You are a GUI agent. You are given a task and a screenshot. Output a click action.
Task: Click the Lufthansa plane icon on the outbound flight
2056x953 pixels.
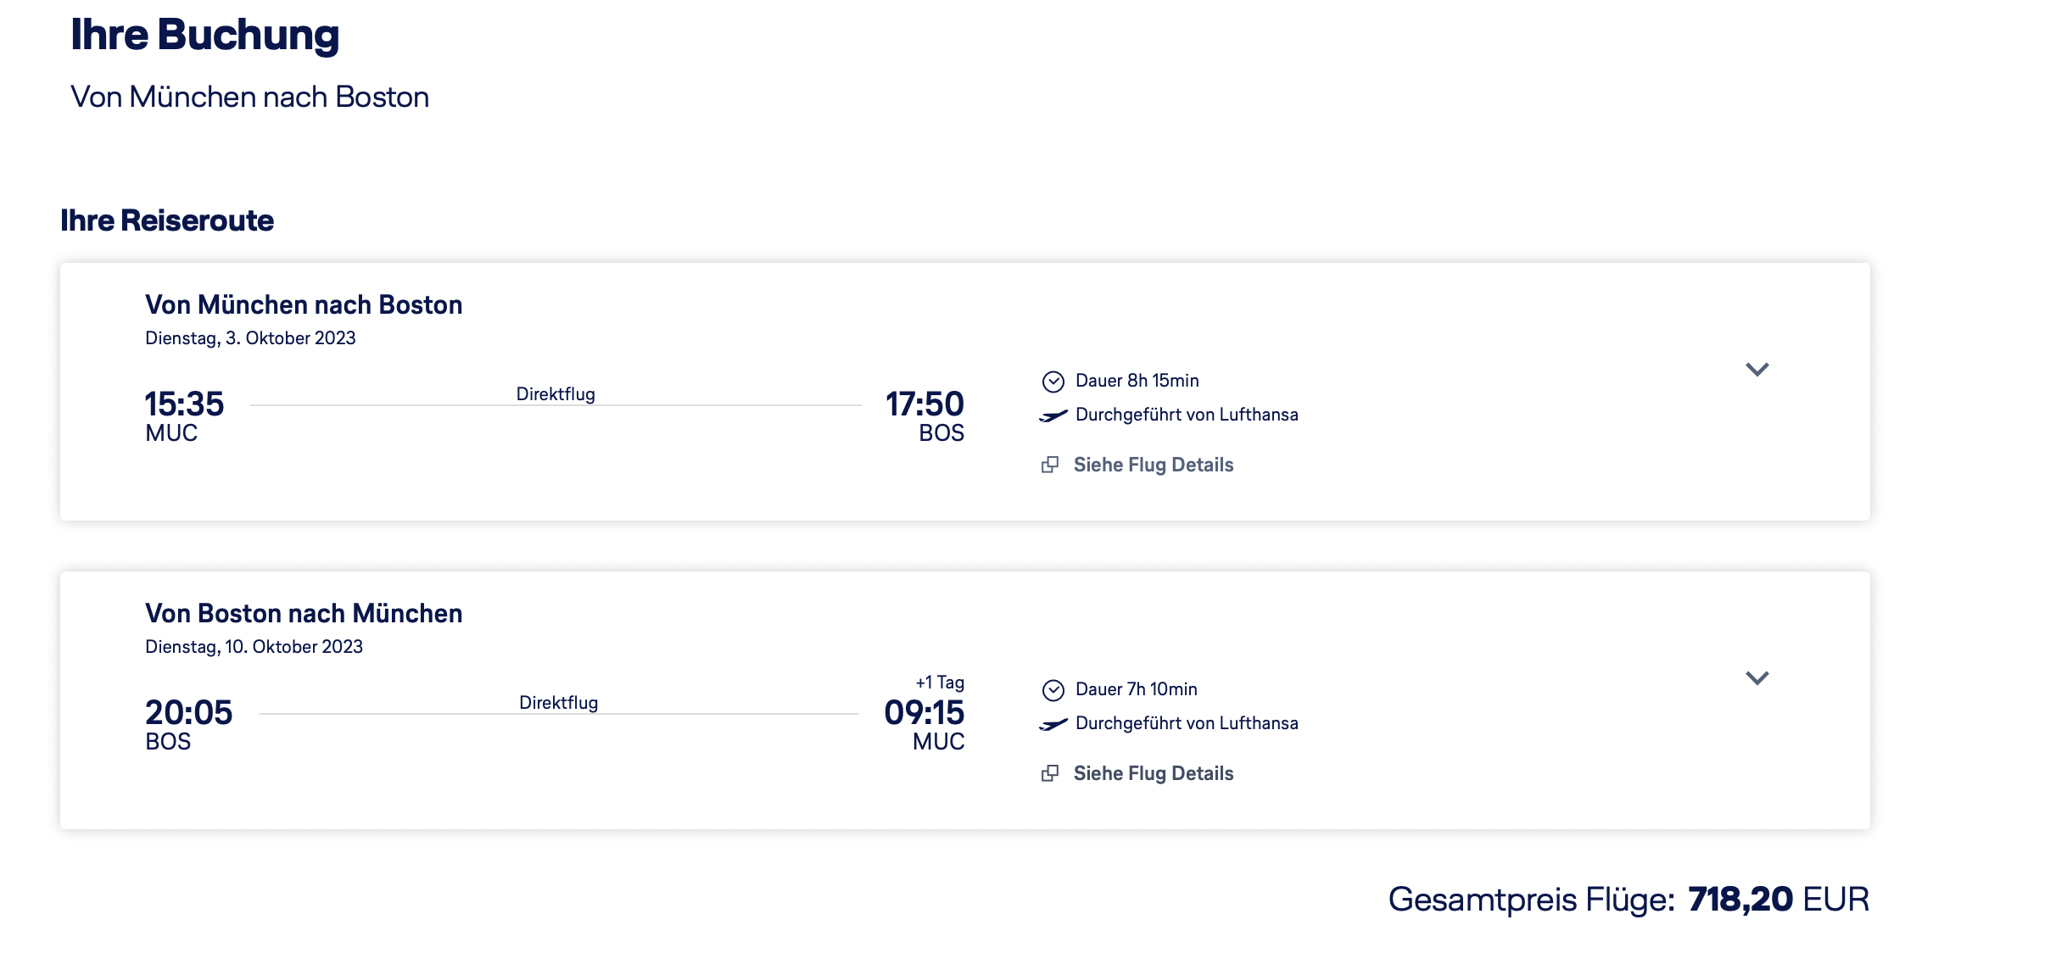point(1053,415)
